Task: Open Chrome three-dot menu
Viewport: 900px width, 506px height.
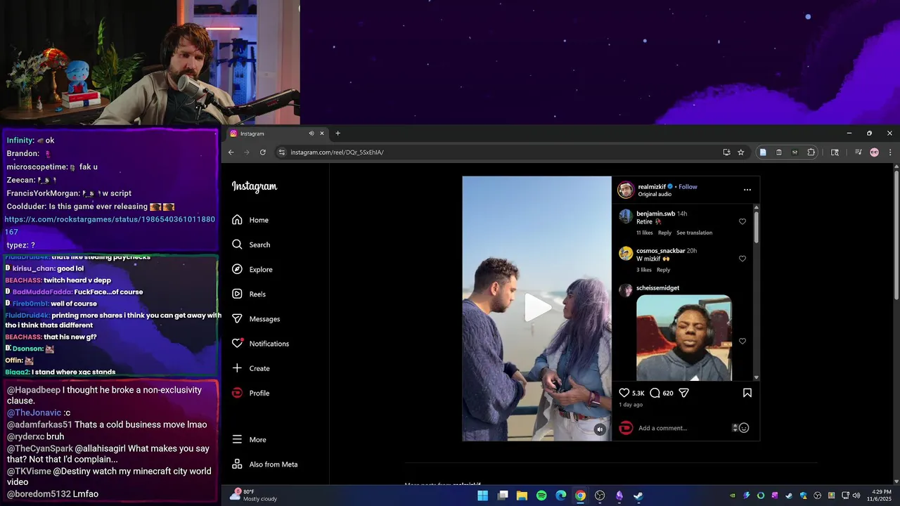Action: tap(889, 152)
